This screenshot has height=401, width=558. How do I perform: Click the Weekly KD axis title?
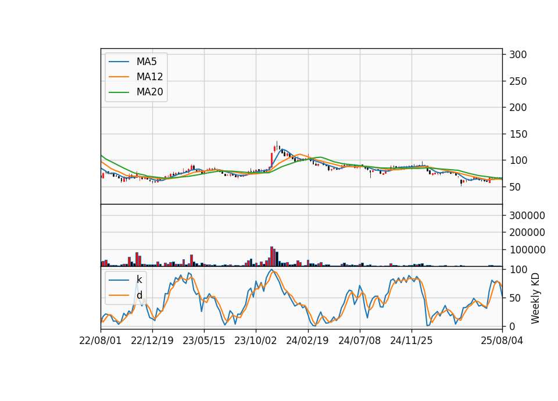535,298
